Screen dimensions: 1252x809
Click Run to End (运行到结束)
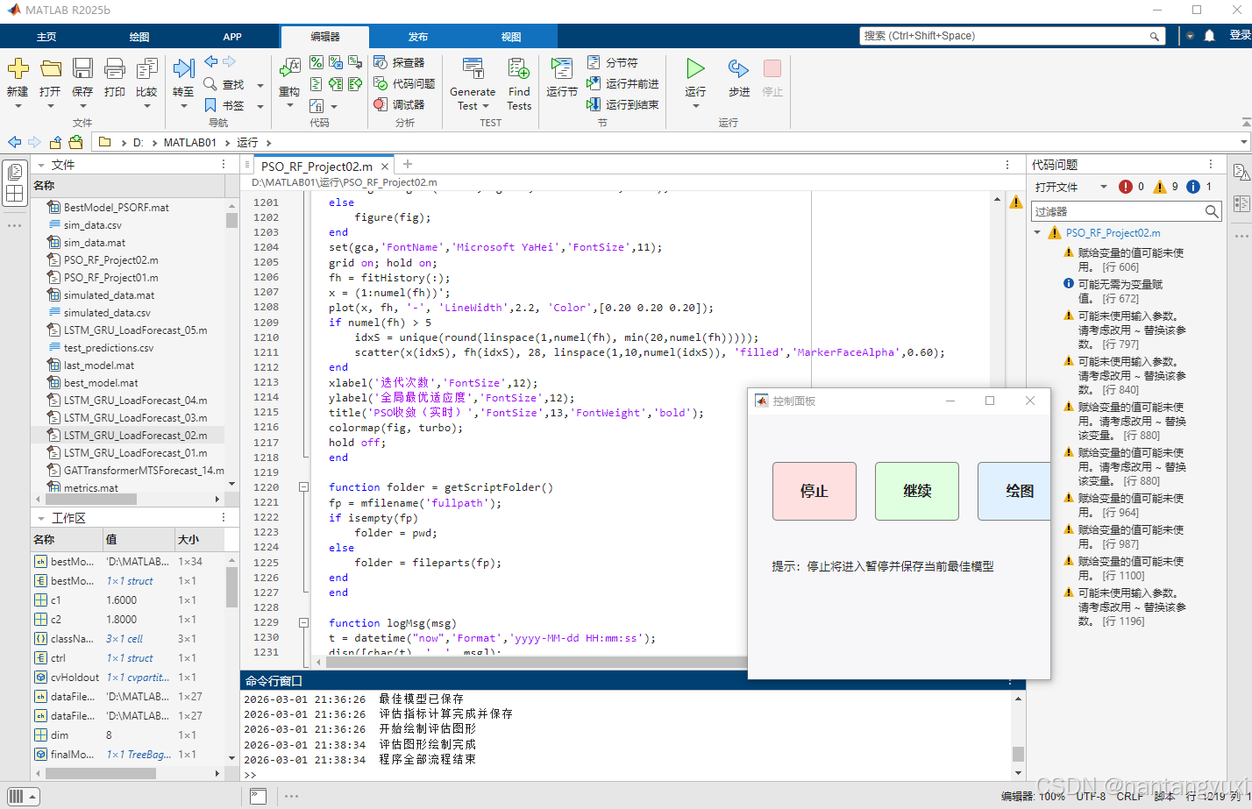click(x=622, y=104)
